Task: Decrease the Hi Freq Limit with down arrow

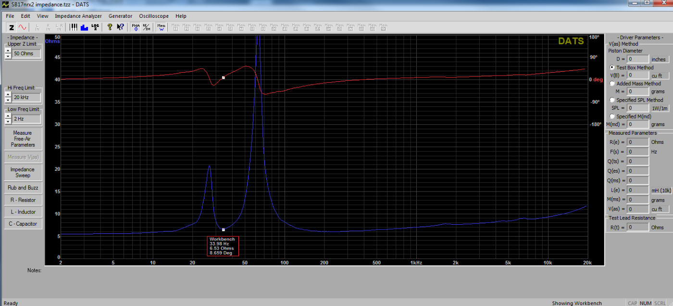Action: point(8,100)
